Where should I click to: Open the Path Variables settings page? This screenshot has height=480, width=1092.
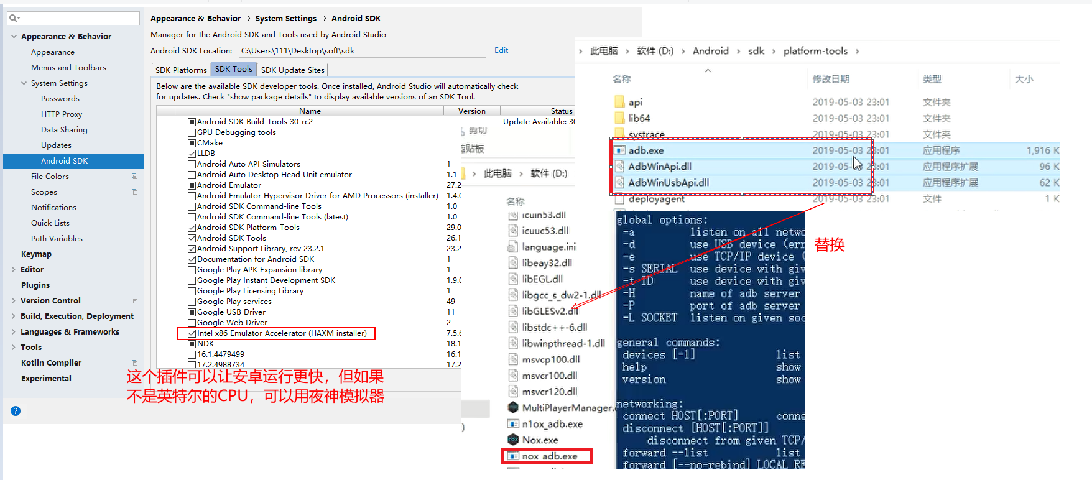pos(57,239)
